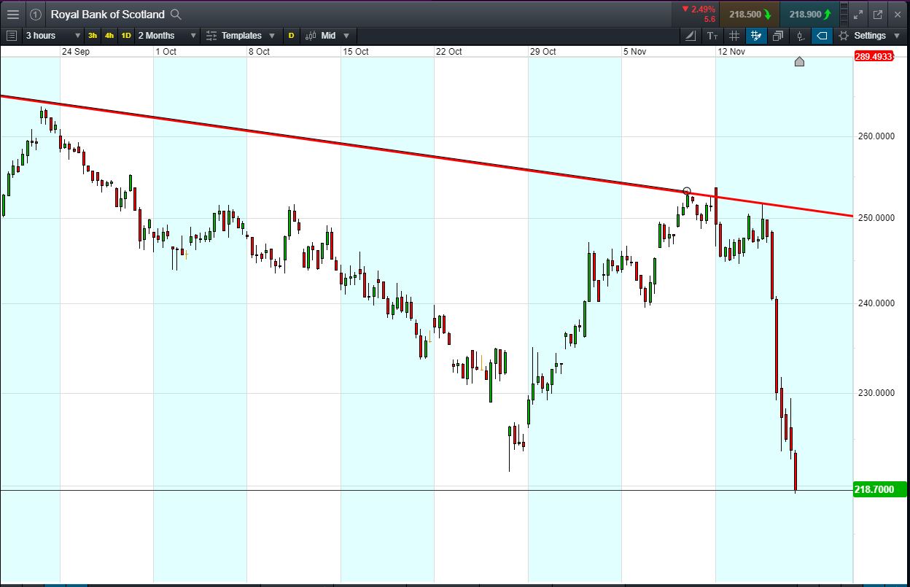Toggle the price label tag

pyautogui.click(x=822, y=35)
